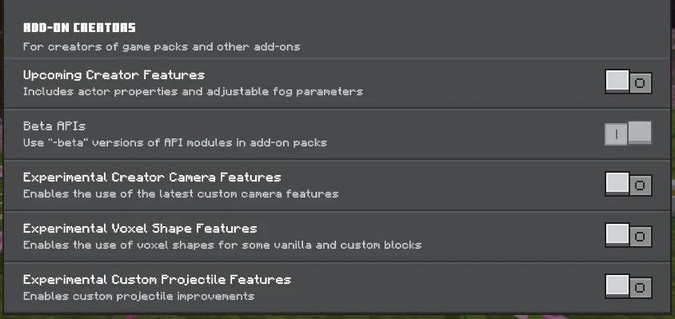Screen dimensions: 675x319
Task: Click the 'adjustable fog parameters' description text
Action: (x=193, y=92)
